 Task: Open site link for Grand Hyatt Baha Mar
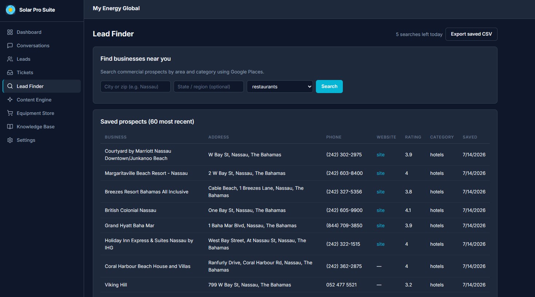coord(381,225)
